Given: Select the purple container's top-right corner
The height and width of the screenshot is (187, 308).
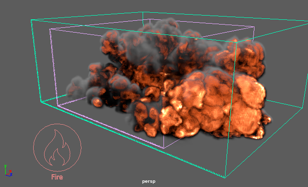Looking at the screenshot, I should [254, 27].
